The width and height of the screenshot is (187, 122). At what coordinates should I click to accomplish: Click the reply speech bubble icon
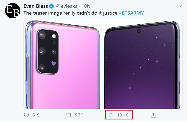[x=27, y=115]
